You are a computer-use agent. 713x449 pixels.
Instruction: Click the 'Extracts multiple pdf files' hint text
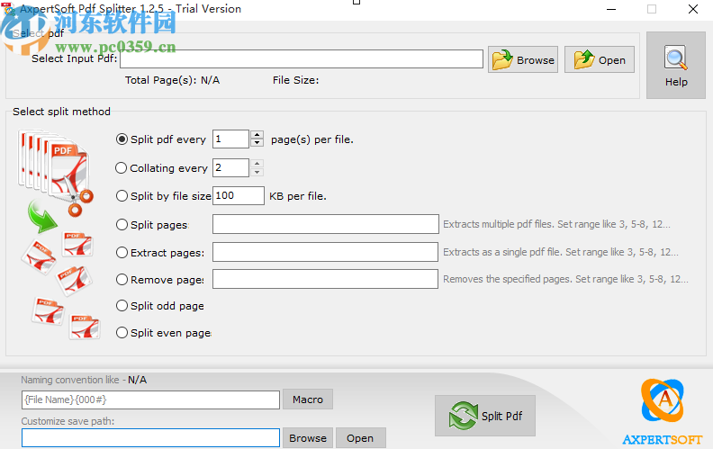tap(556, 224)
